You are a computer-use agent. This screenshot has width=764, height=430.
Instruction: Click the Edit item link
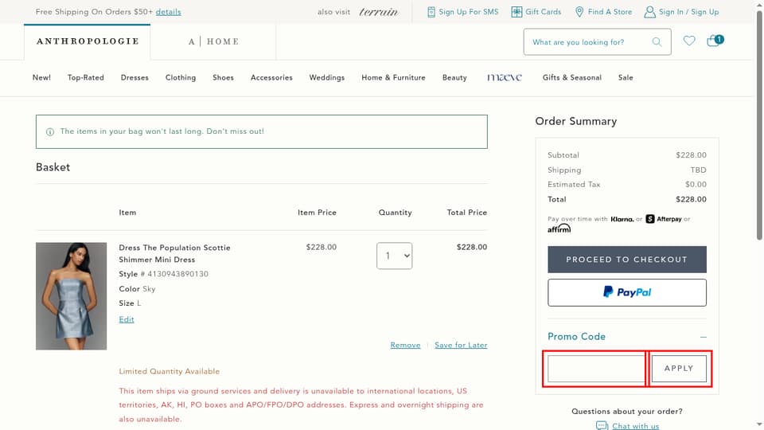coord(127,319)
